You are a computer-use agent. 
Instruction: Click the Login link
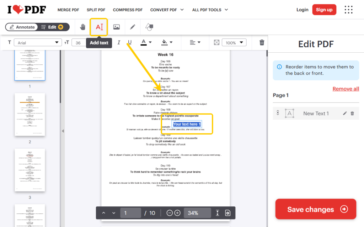coord(302,10)
